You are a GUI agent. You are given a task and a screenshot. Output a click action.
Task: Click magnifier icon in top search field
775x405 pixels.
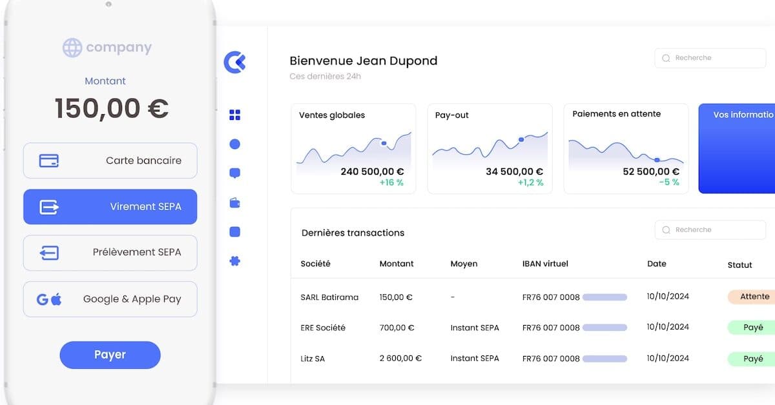(x=666, y=58)
